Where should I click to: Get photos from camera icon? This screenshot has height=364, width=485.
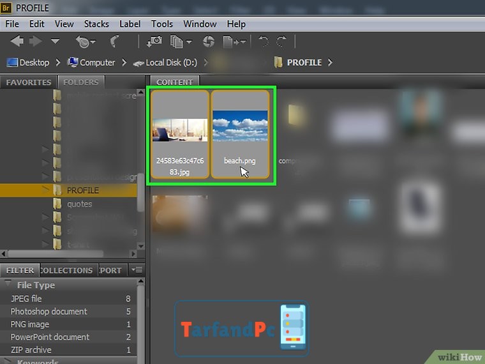click(154, 42)
